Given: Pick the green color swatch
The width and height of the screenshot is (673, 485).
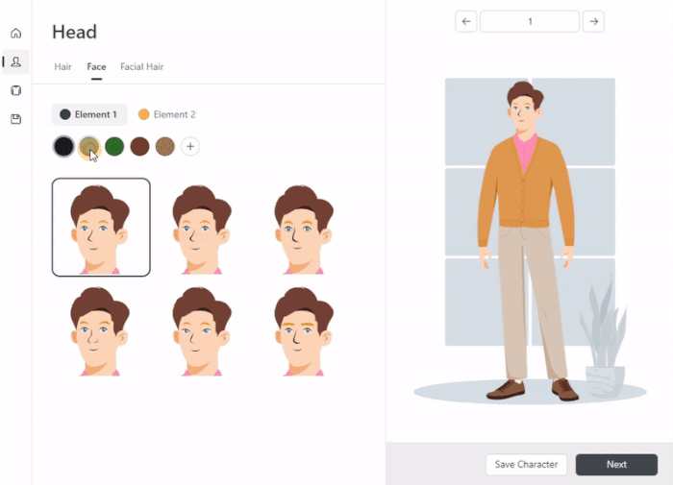Looking at the screenshot, I should tap(114, 146).
